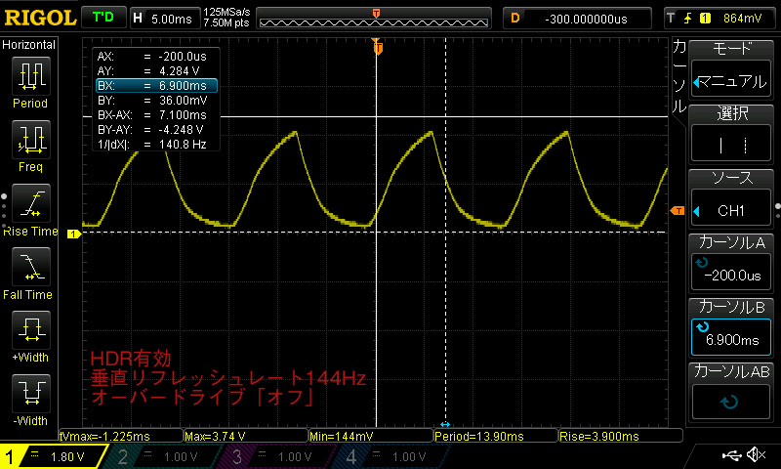
Task: Select the Period measurement icon
Action: tap(31, 75)
